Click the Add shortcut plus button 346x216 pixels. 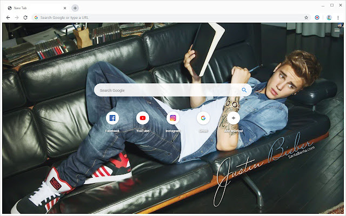pyautogui.click(x=234, y=118)
